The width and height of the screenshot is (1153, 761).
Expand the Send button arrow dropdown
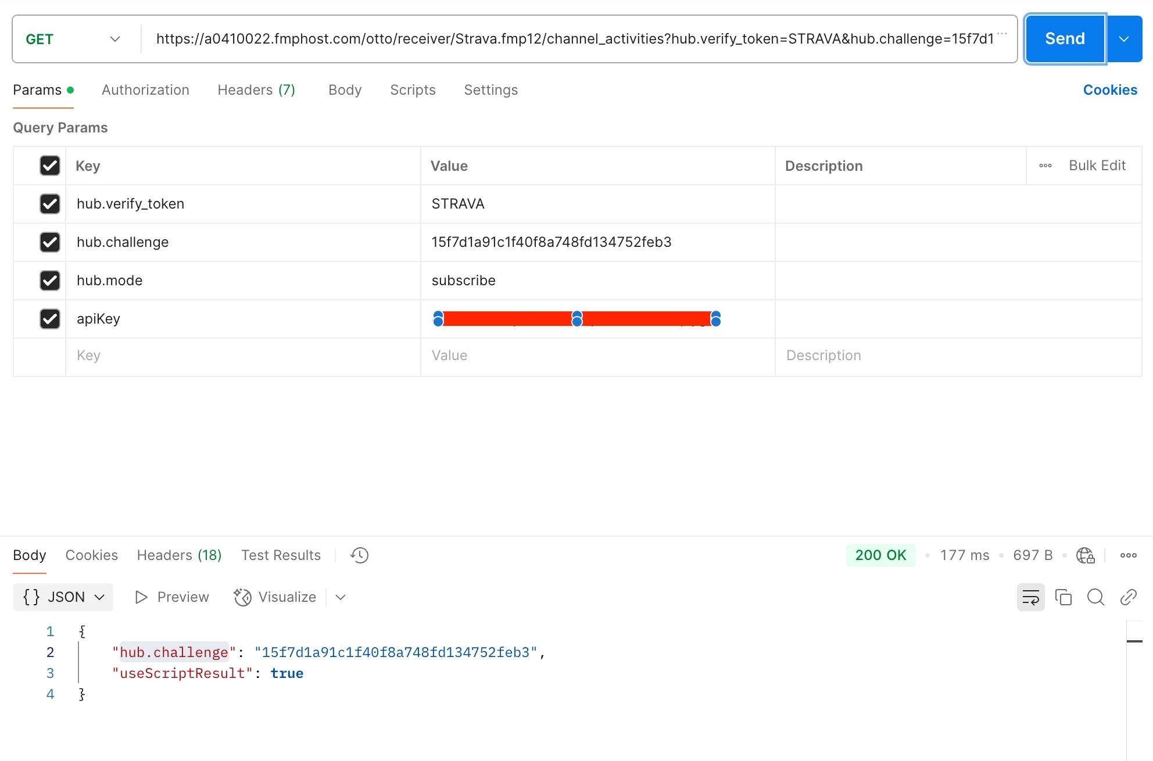tap(1124, 39)
